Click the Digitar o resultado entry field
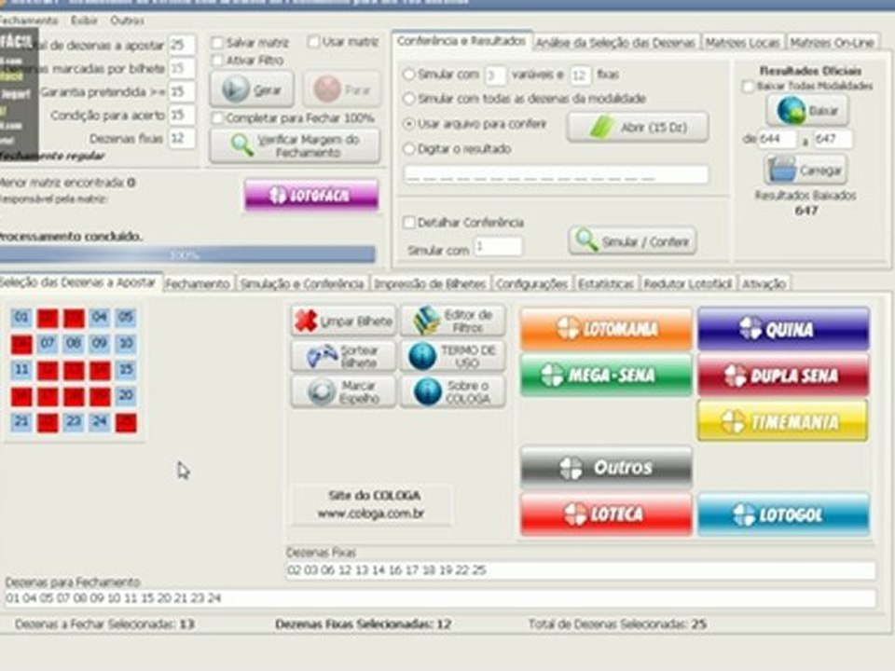The image size is (895, 671). (556, 174)
